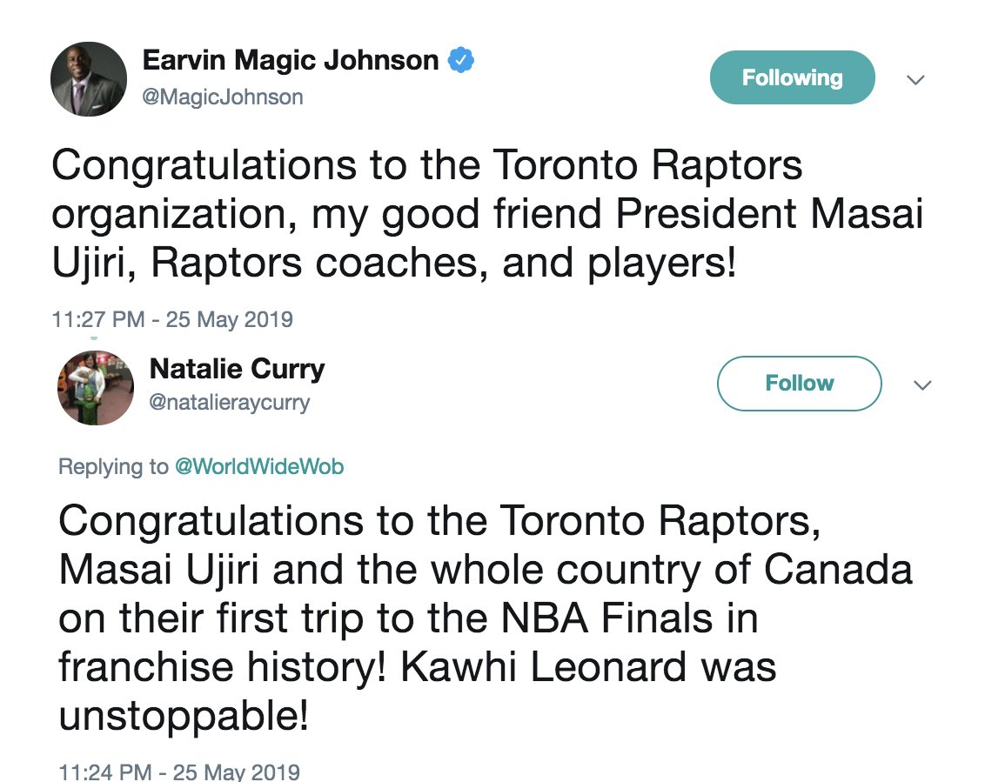Click the word 'unstoppable!' in the reply

(184, 716)
